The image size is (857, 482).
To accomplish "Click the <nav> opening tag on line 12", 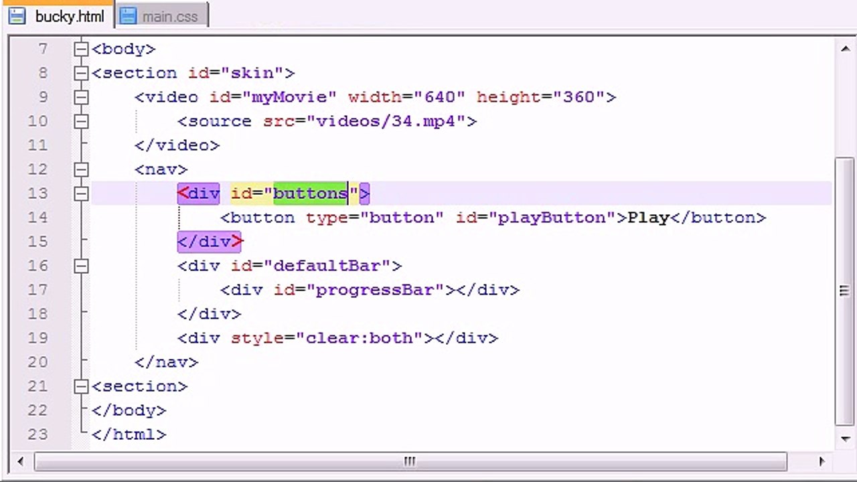I will (161, 169).
